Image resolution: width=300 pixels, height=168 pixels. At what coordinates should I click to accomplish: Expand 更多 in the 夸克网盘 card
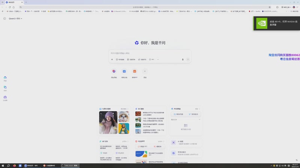tap(198, 109)
